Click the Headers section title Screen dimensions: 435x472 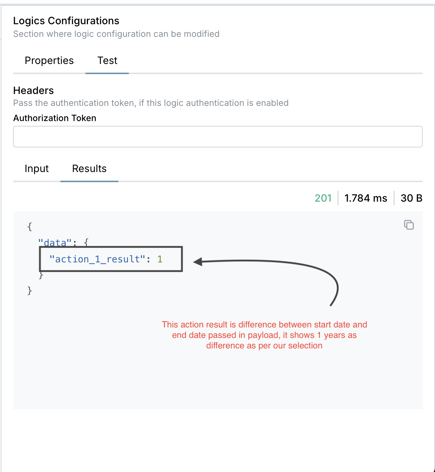point(33,91)
